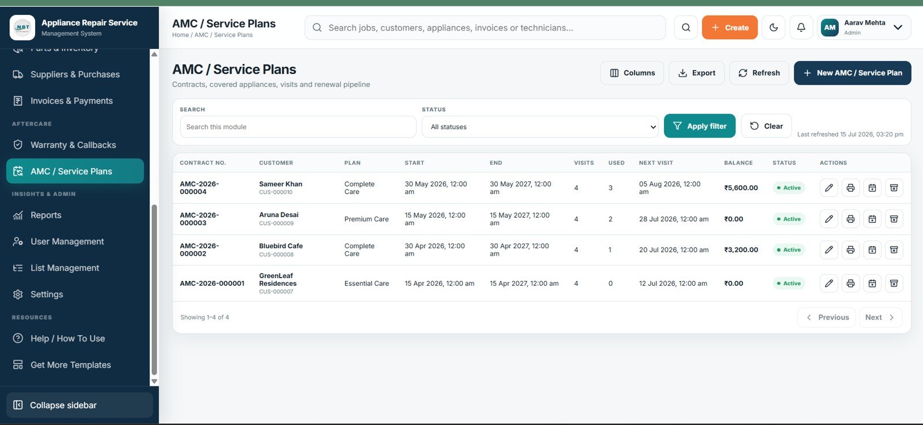Schedule a visit for Sameer Khan's plan
Image resolution: width=923 pixels, height=425 pixels.
[872, 188]
